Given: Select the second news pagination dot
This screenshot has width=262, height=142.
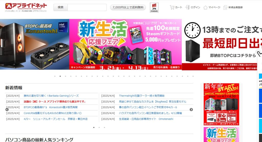Looking at the screenshot, I should point(99,127).
